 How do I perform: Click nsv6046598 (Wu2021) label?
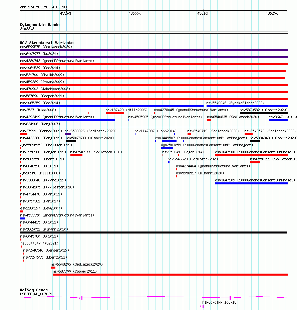[x=39, y=166]
